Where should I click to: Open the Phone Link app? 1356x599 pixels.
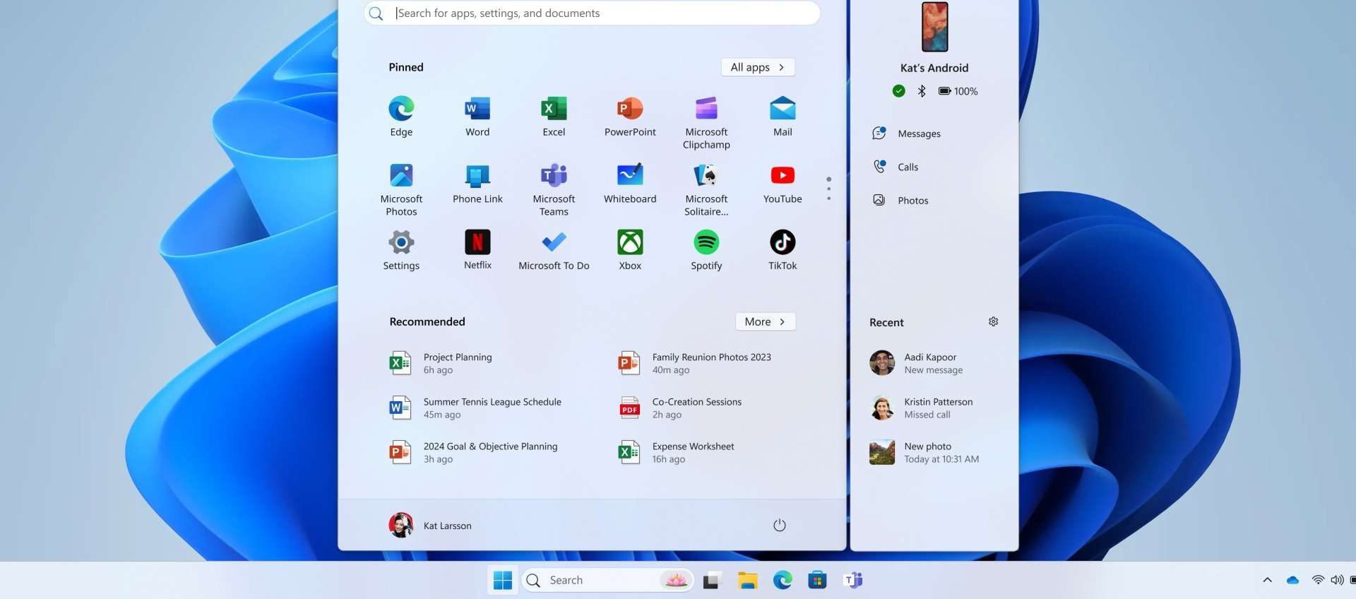point(477,184)
